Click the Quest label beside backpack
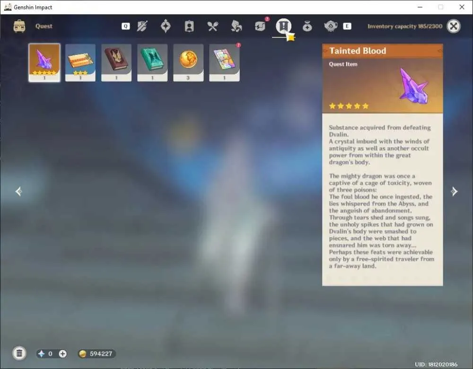Screen dimensions: 473x369 [44, 26]
